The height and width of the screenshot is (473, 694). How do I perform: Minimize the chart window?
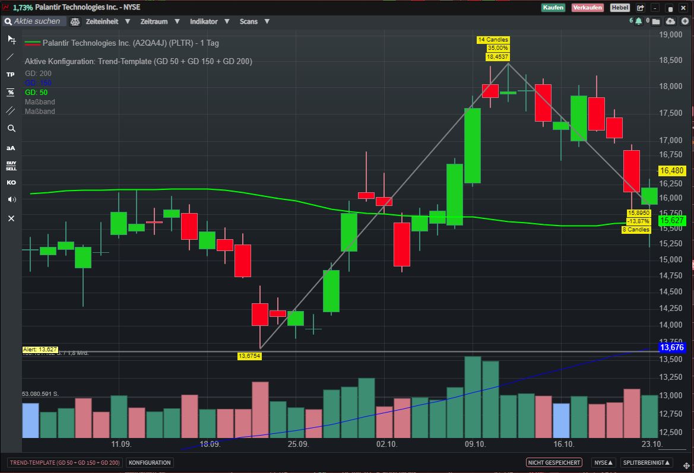(x=655, y=8)
